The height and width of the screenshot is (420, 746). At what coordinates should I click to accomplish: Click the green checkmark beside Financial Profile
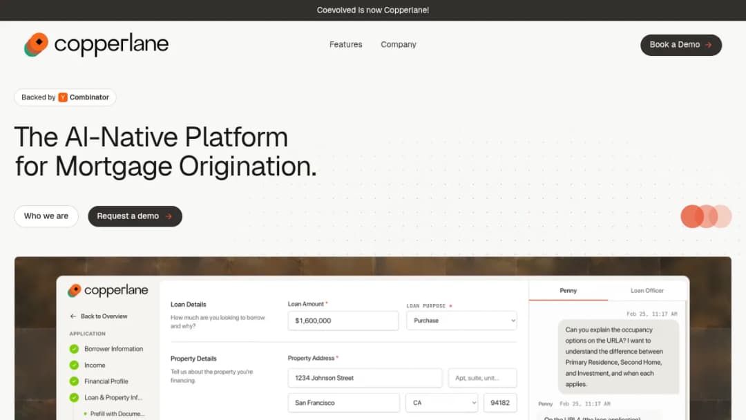(x=74, y=381)
